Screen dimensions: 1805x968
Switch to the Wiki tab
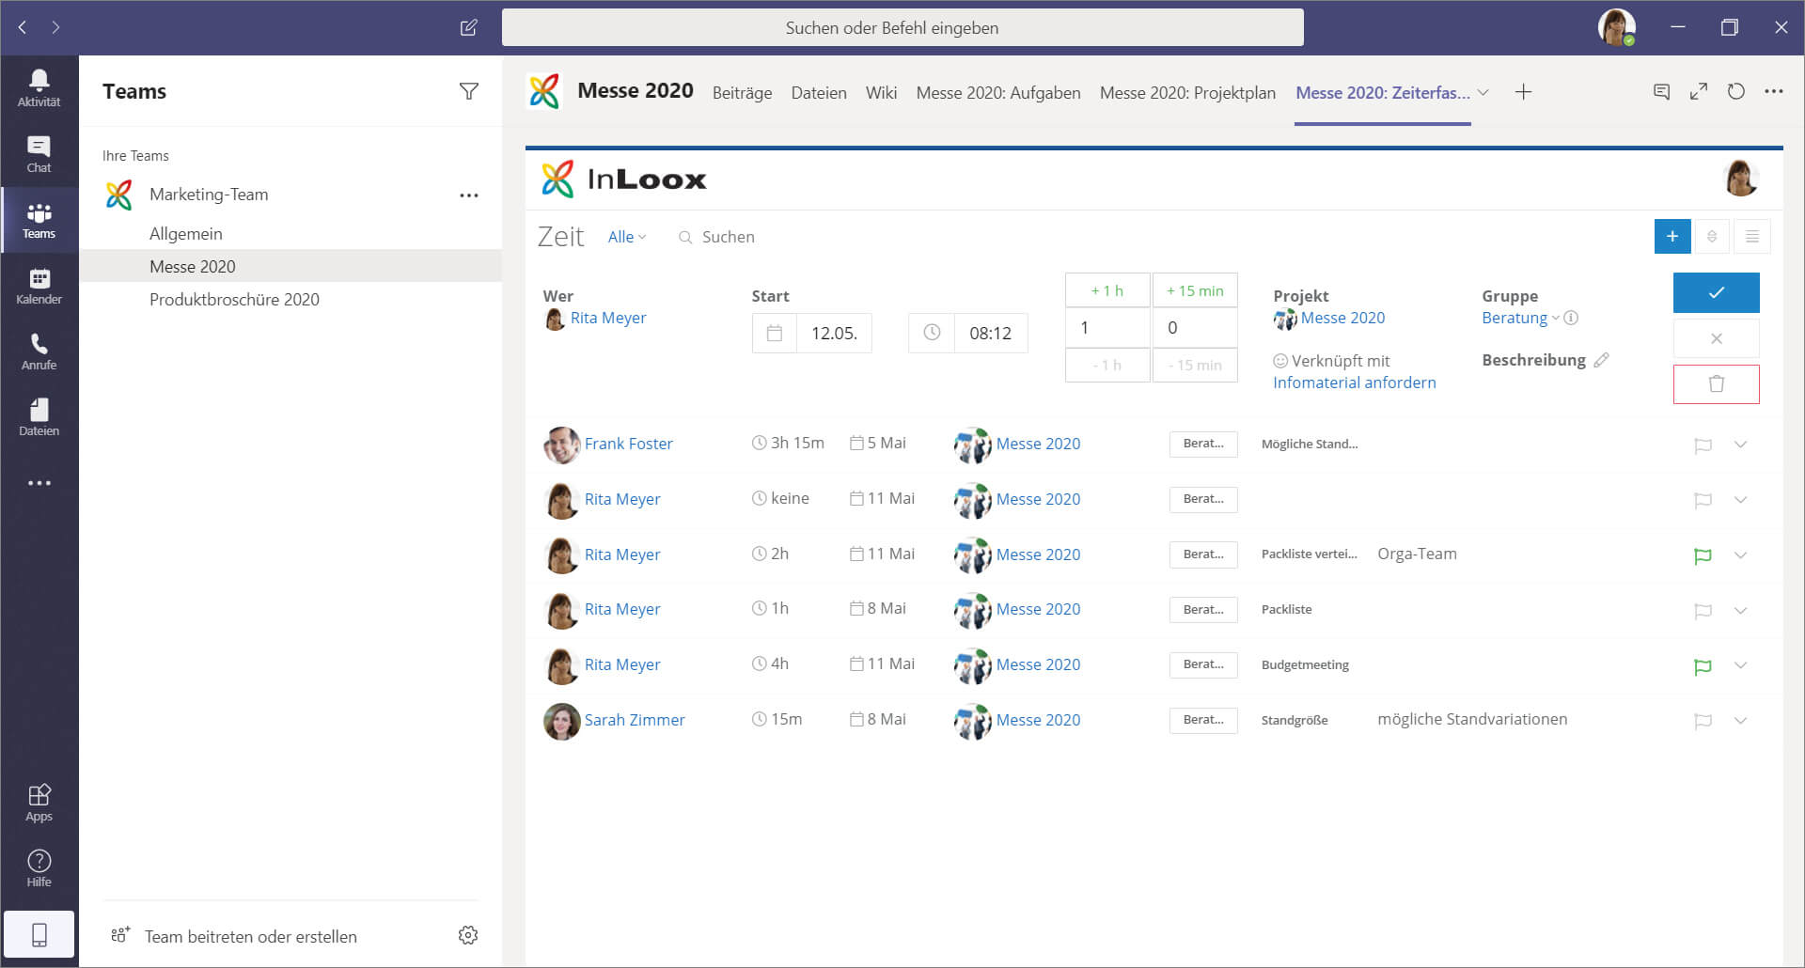point(881,93)
